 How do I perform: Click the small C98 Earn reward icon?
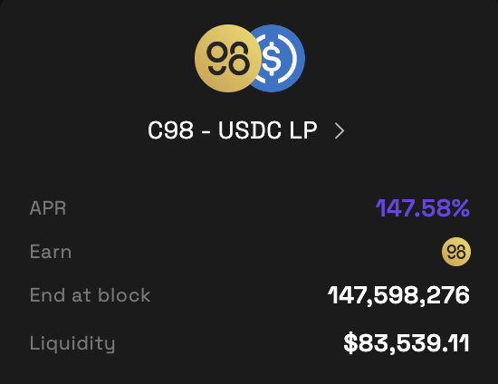pos(456,252)
